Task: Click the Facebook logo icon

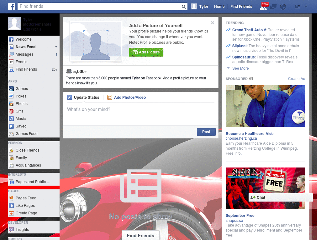Action: tap(12, 7)
